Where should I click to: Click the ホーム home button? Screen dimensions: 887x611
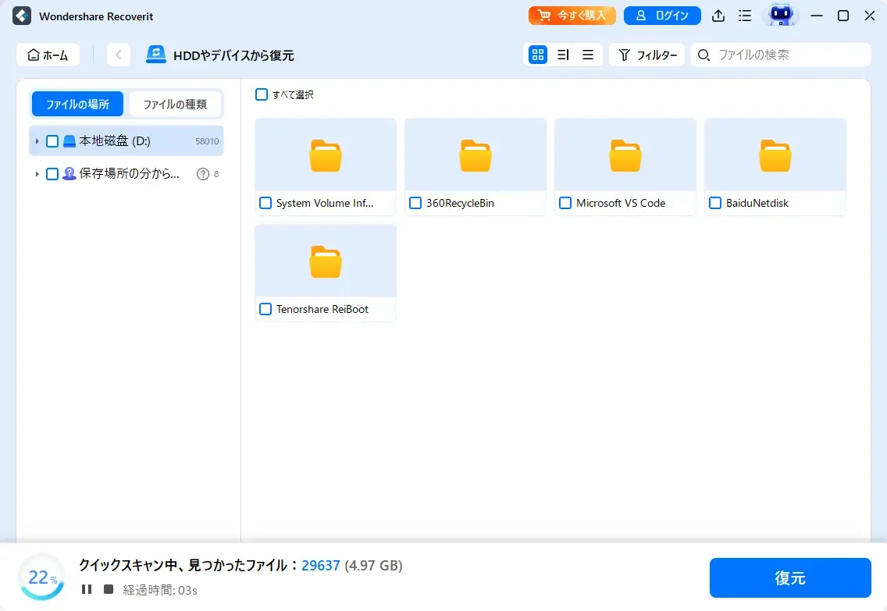[48, 55]
